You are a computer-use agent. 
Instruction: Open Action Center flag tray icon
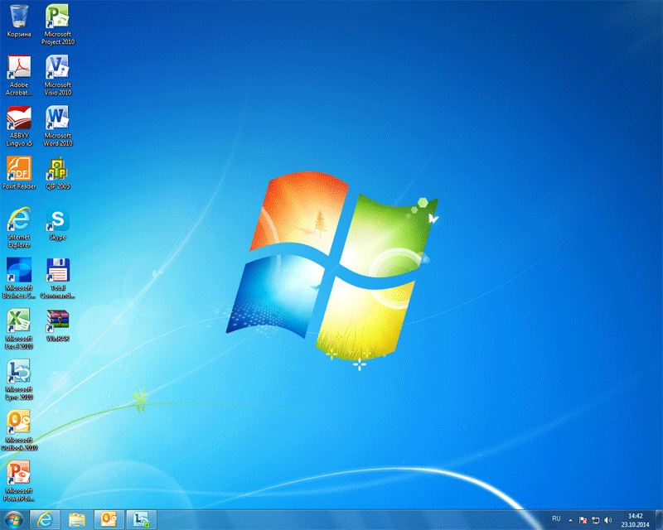(x=583, y=520)
